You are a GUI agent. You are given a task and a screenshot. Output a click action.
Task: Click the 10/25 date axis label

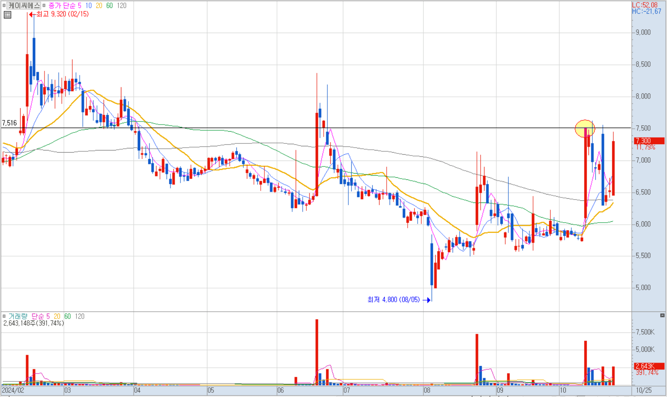point(644,390)
